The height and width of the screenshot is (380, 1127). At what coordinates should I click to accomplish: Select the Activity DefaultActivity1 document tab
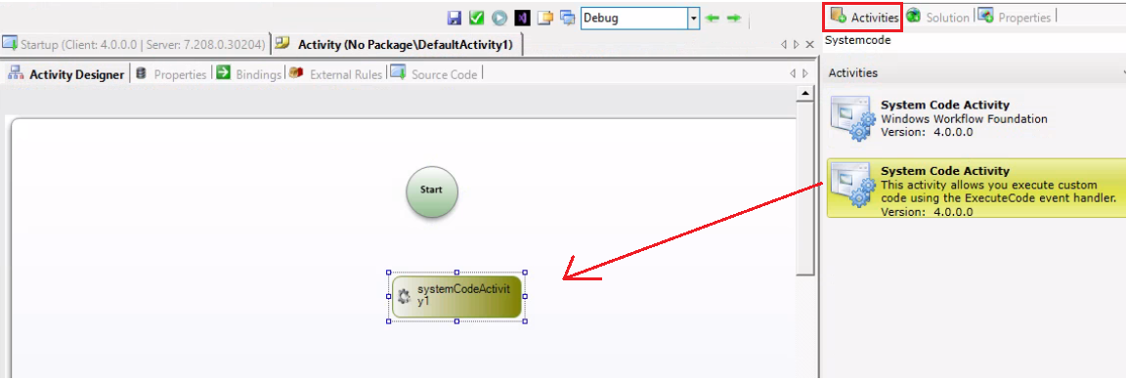click(x=397, y=45)
